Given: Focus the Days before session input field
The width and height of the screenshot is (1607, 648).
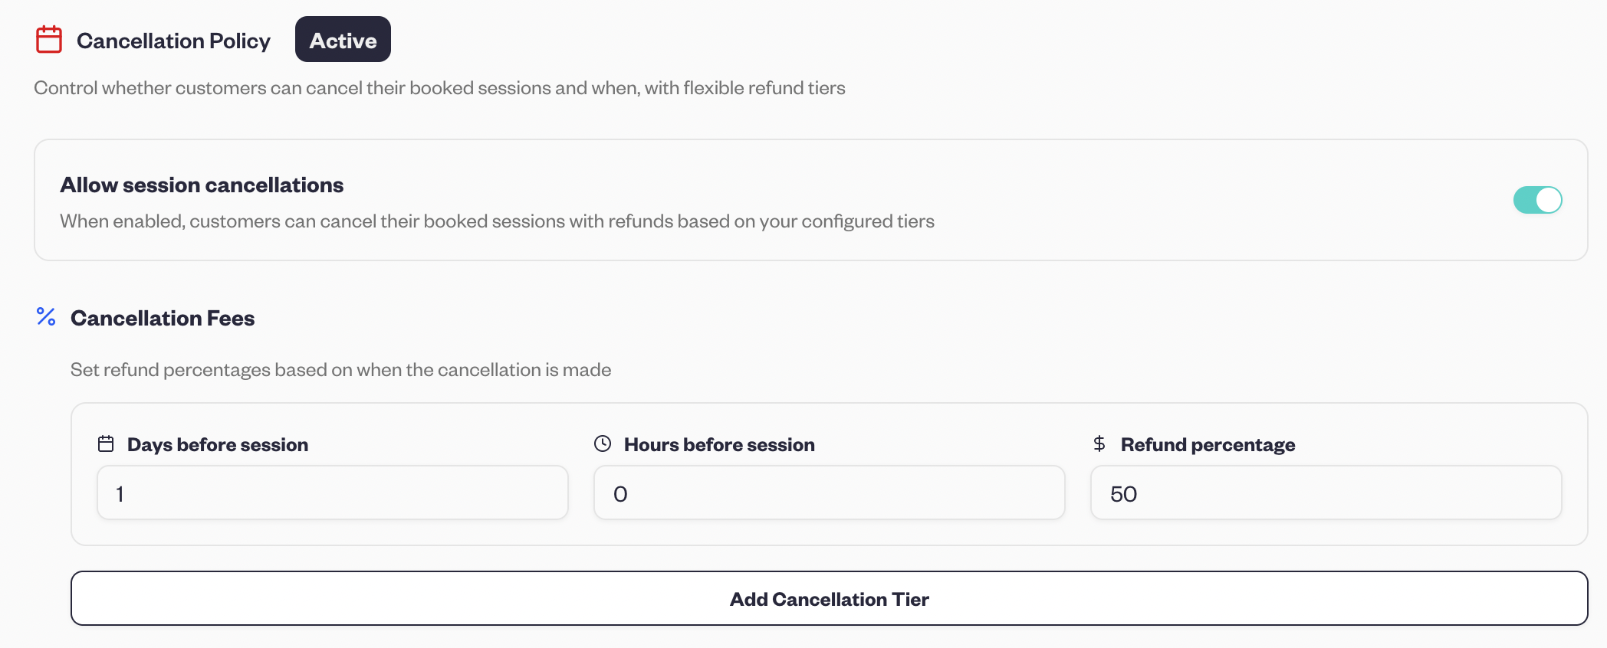Looking at the screenshot, I should [333, 493].
